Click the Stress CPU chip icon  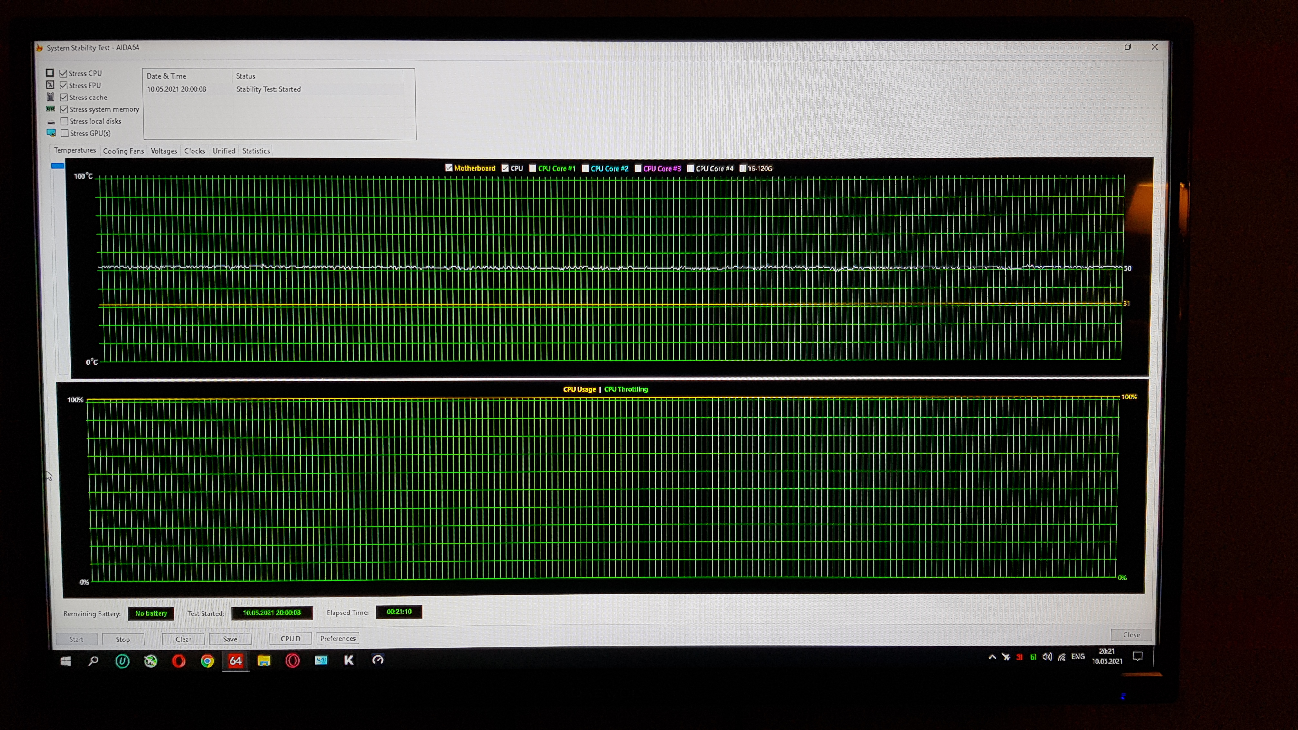pos(50,73)
